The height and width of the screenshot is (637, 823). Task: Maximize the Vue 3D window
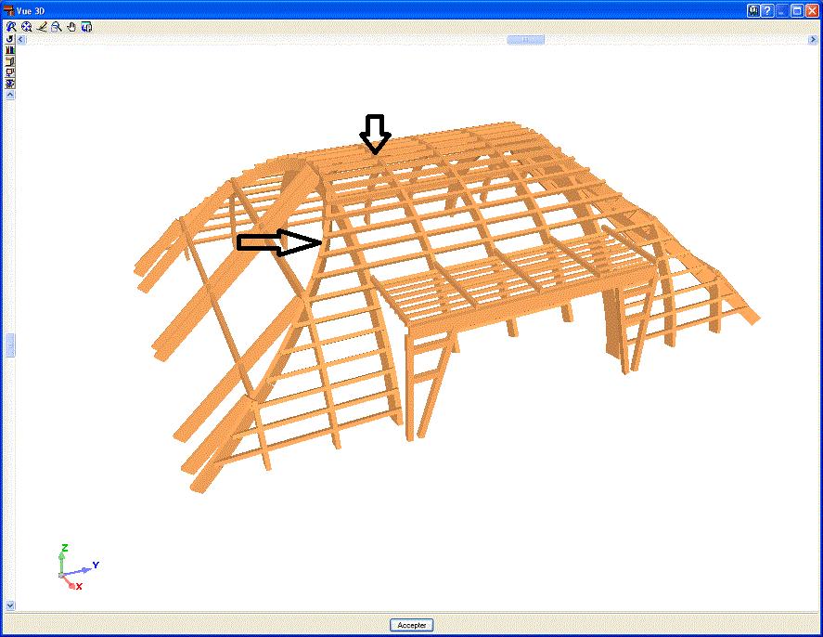pyautogui.click(x=797, y=10)
